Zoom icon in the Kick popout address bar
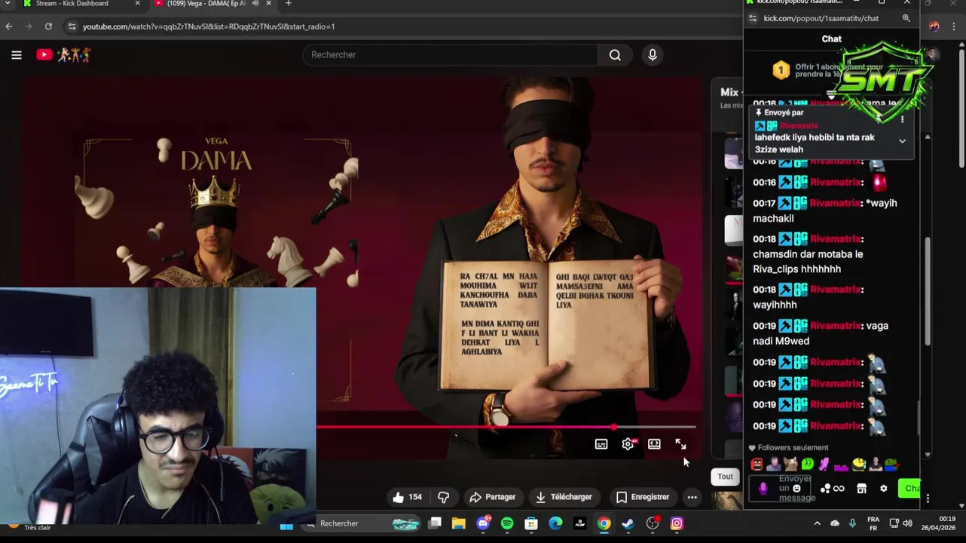966x543 pixels. coord(906,18)
